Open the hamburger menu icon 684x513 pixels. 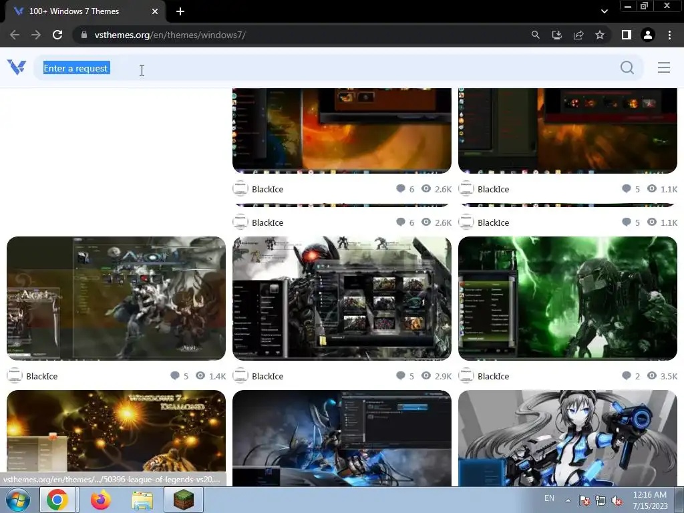coord(663,67)
